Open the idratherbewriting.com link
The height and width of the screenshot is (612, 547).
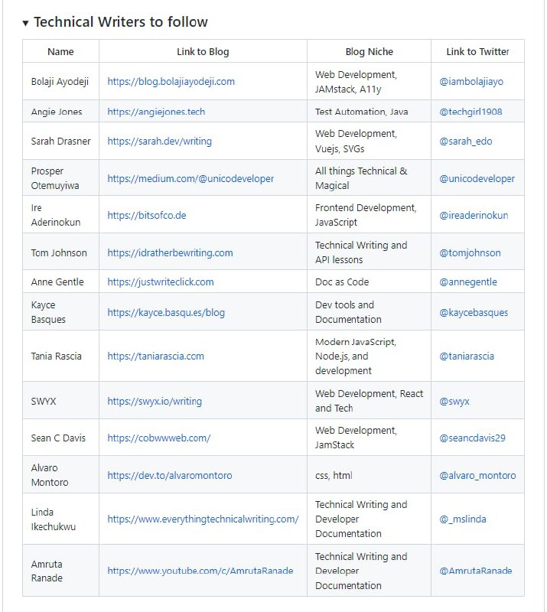click(x=170, y=253)
